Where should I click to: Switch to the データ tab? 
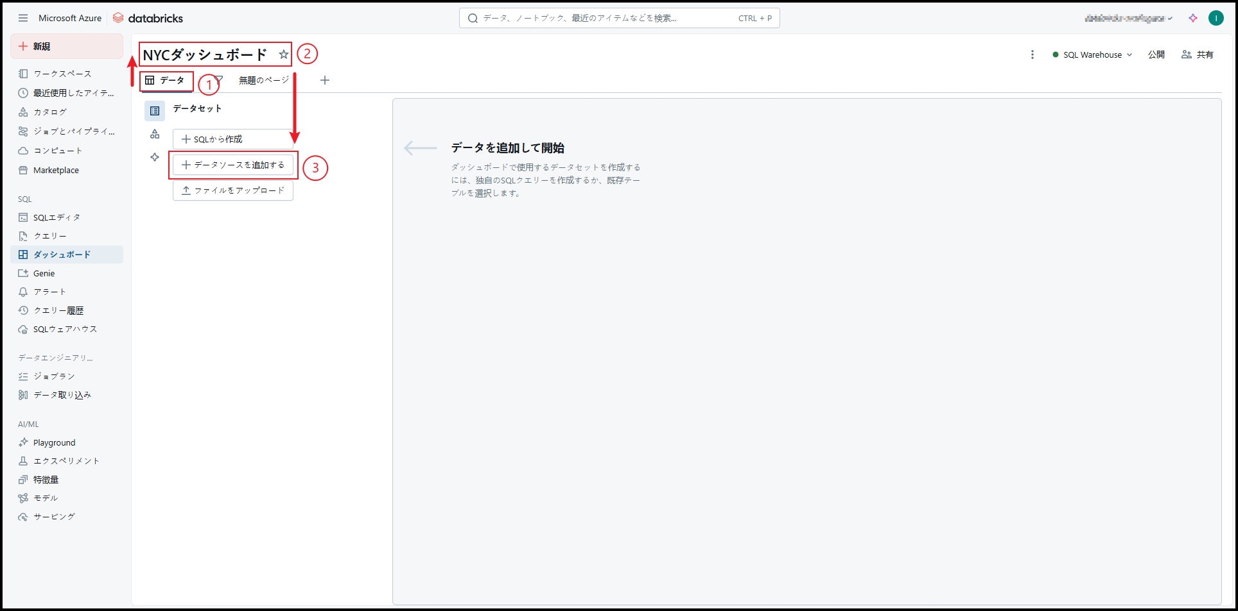coord(165,80)
